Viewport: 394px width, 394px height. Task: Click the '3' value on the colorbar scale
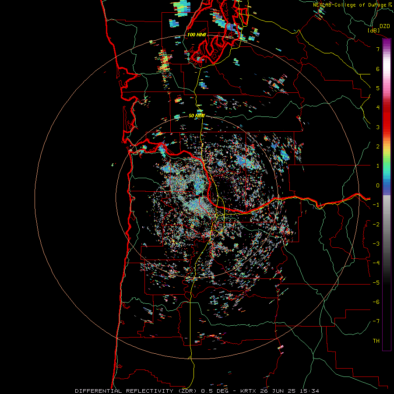pyautogui.click(x=378, y=127)
